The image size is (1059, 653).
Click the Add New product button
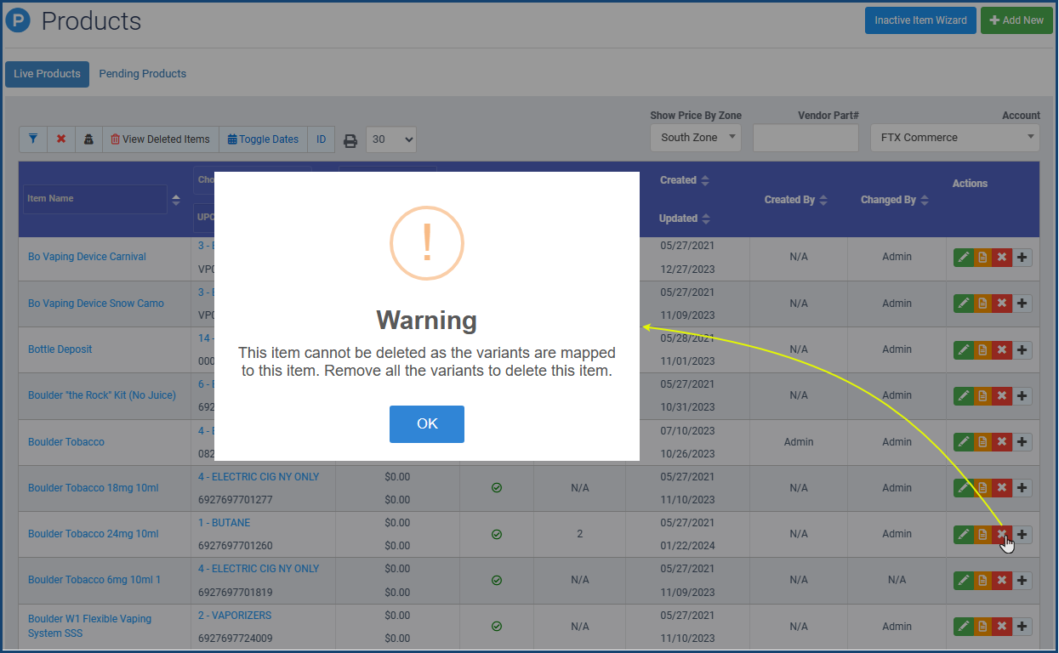[1016, 20]
